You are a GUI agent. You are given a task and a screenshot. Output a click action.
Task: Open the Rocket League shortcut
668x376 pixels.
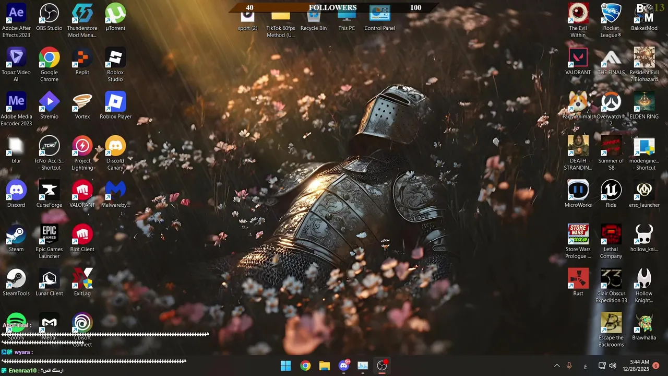point(611,20)
